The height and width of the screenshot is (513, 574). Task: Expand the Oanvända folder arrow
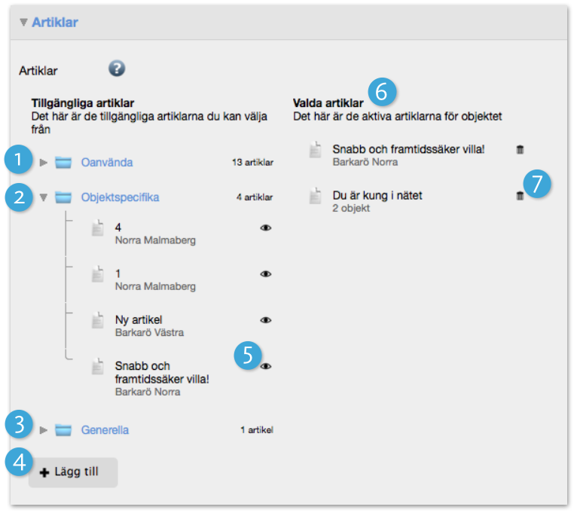(44, 162)
